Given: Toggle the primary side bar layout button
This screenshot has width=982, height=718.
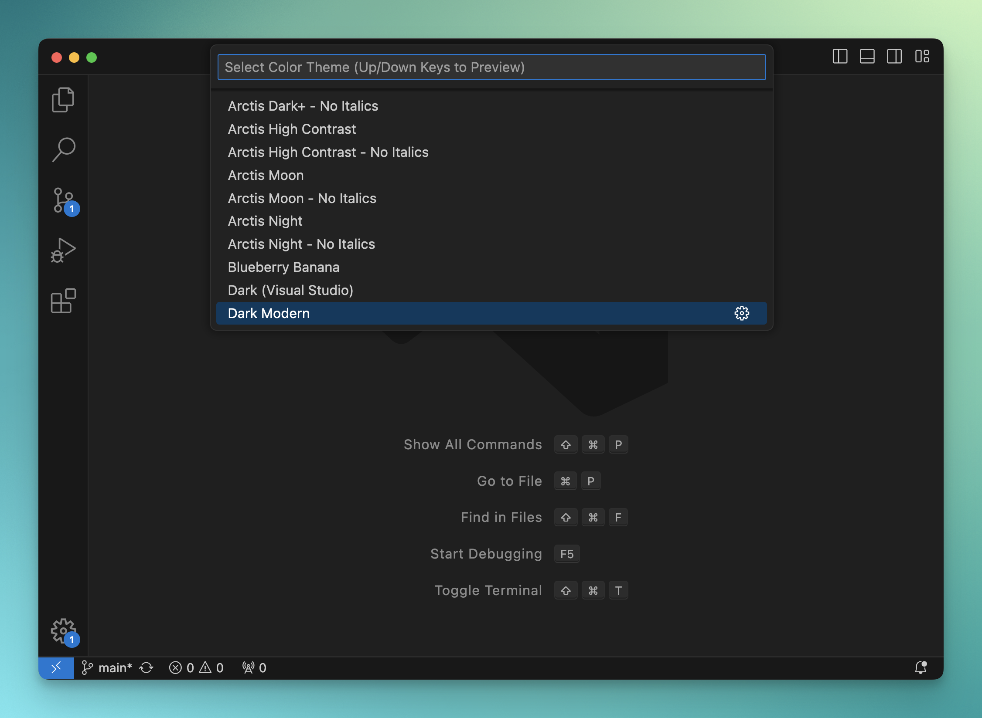Looking at the screenshot, I should click(840, 57).
